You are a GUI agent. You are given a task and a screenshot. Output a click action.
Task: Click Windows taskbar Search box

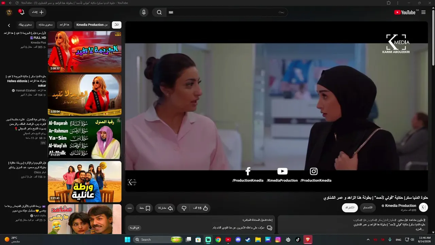click(x=158, y=240)
